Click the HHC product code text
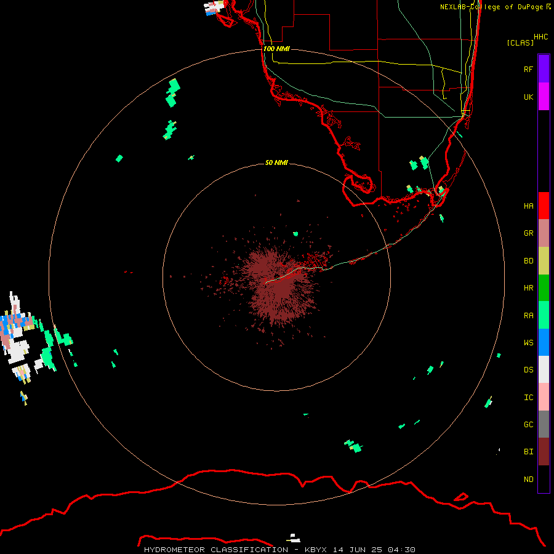This screenshot has height=554, width=554. [x=541, y=37]
